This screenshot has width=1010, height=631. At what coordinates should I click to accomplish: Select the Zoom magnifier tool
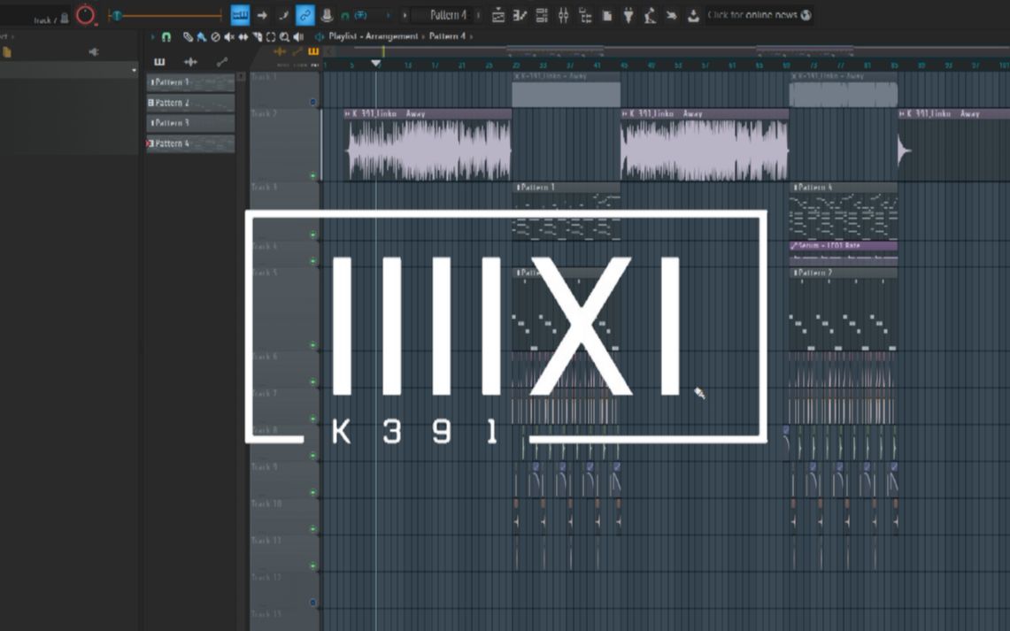click(x=284, y=36)
